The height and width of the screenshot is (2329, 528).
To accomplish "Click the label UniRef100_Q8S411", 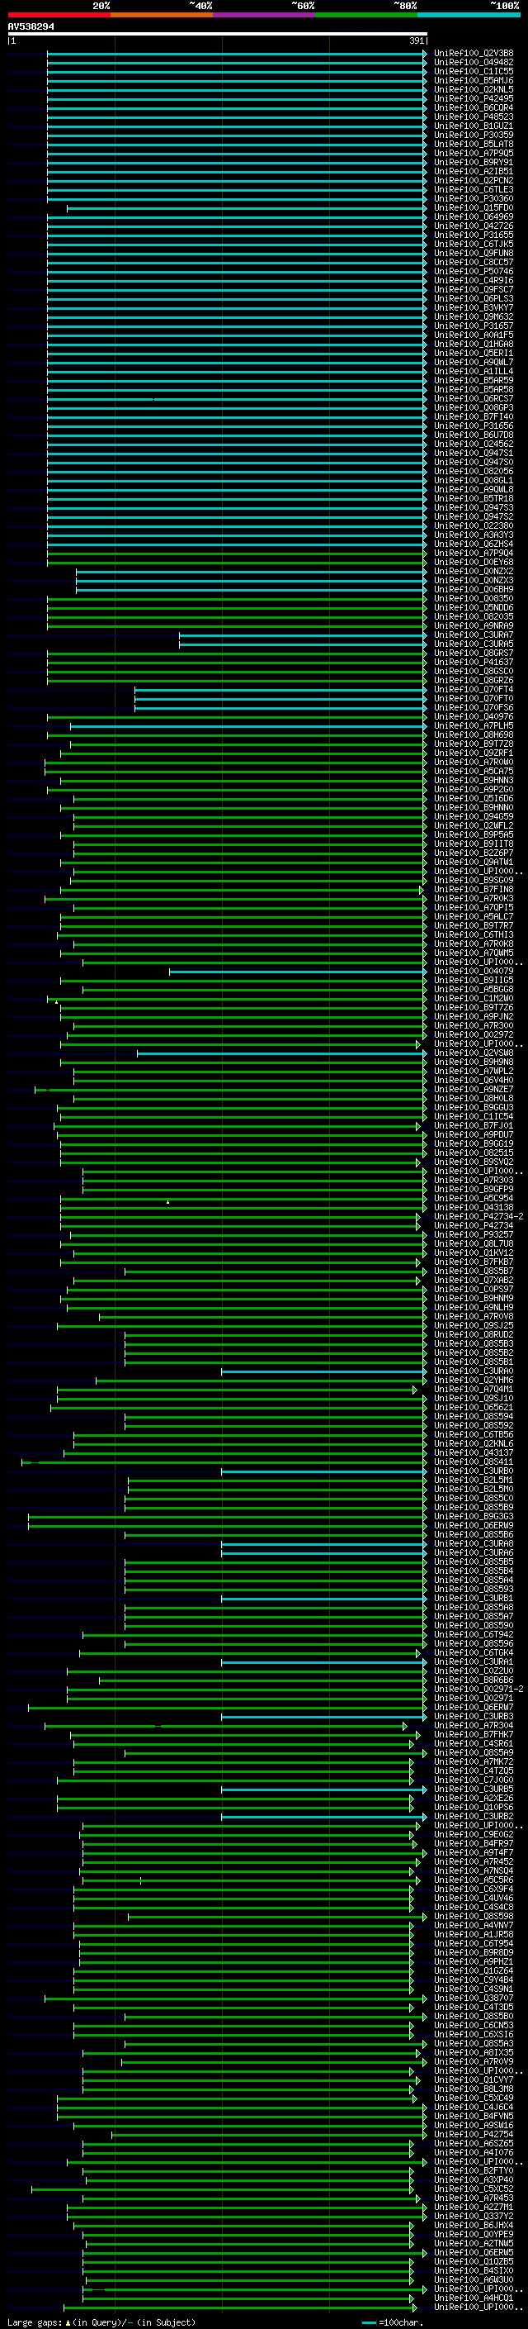I will pyautogui.click(x=474, y=1462).
